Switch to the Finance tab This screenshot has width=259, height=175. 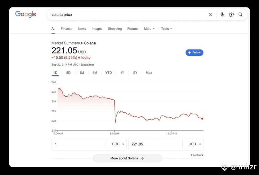67,29
